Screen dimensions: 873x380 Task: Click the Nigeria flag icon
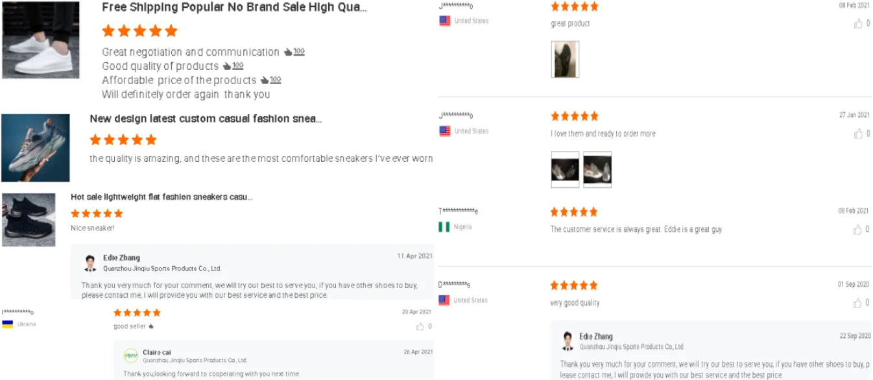(x=444, y=227)
